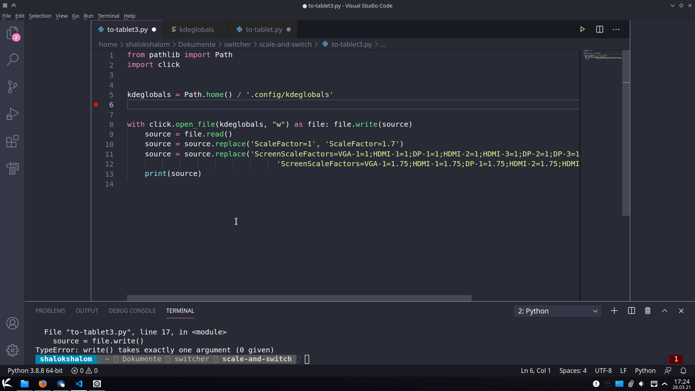Open the Source Control view

[13, 87]
